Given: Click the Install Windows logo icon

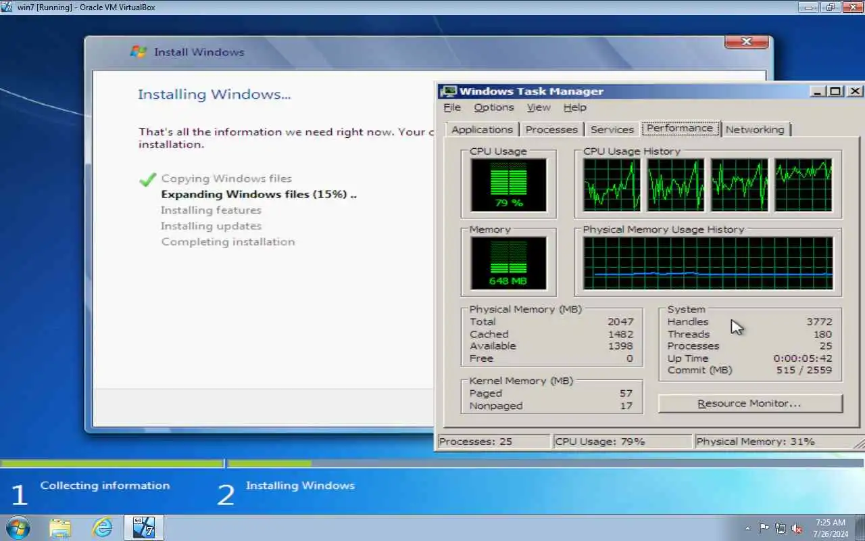Looking at the screenshot, I should tap(138, 52).
